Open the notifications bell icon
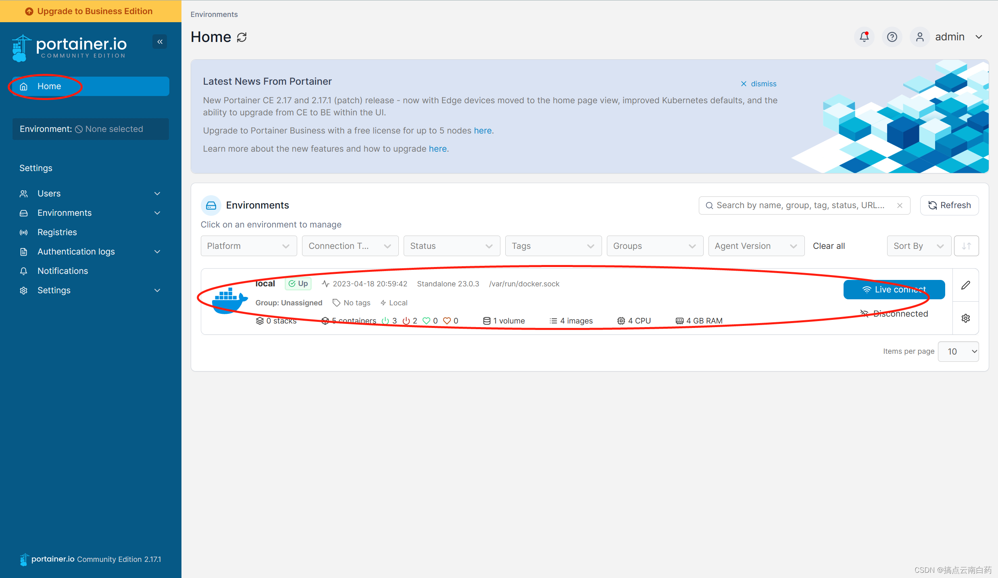Image resolution: width=998 pixels, height=578 pixels. pos(864,37)
